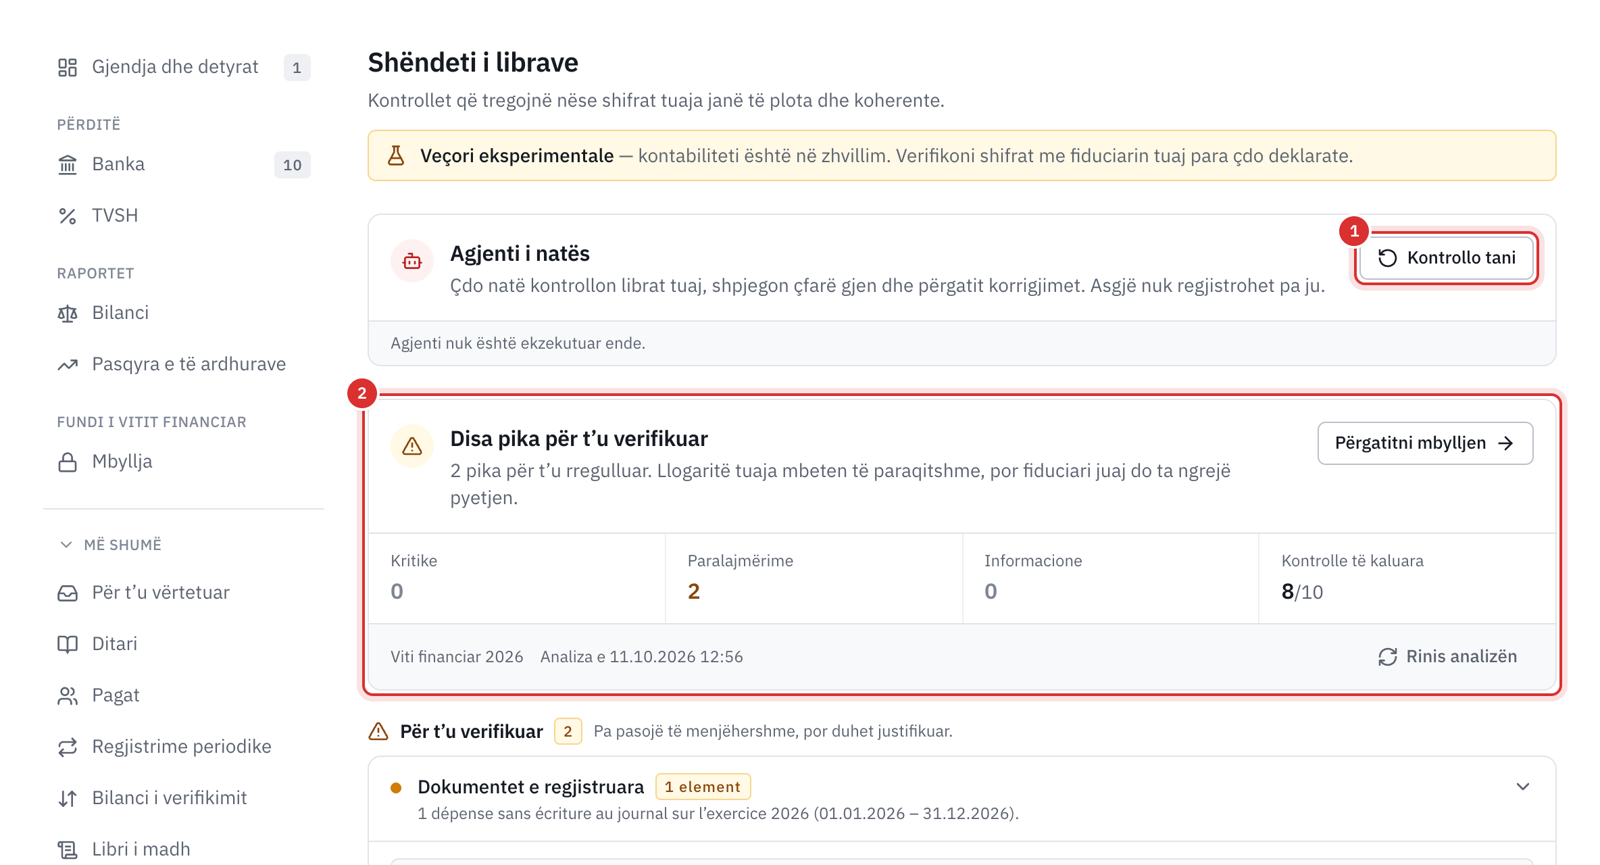Click the Agjenti i natës robot icon
The height and width of the screenshot is (865, 1600).
click(x=412, y=261)
